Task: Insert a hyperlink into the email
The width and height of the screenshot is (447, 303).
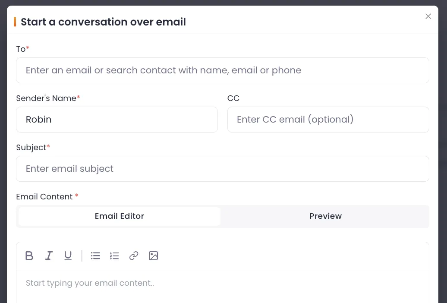Action: [x=134, y=256]
